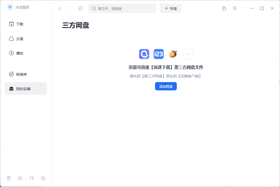Go forward with the right arrow

pyautogui.click(x=70, y=8)
